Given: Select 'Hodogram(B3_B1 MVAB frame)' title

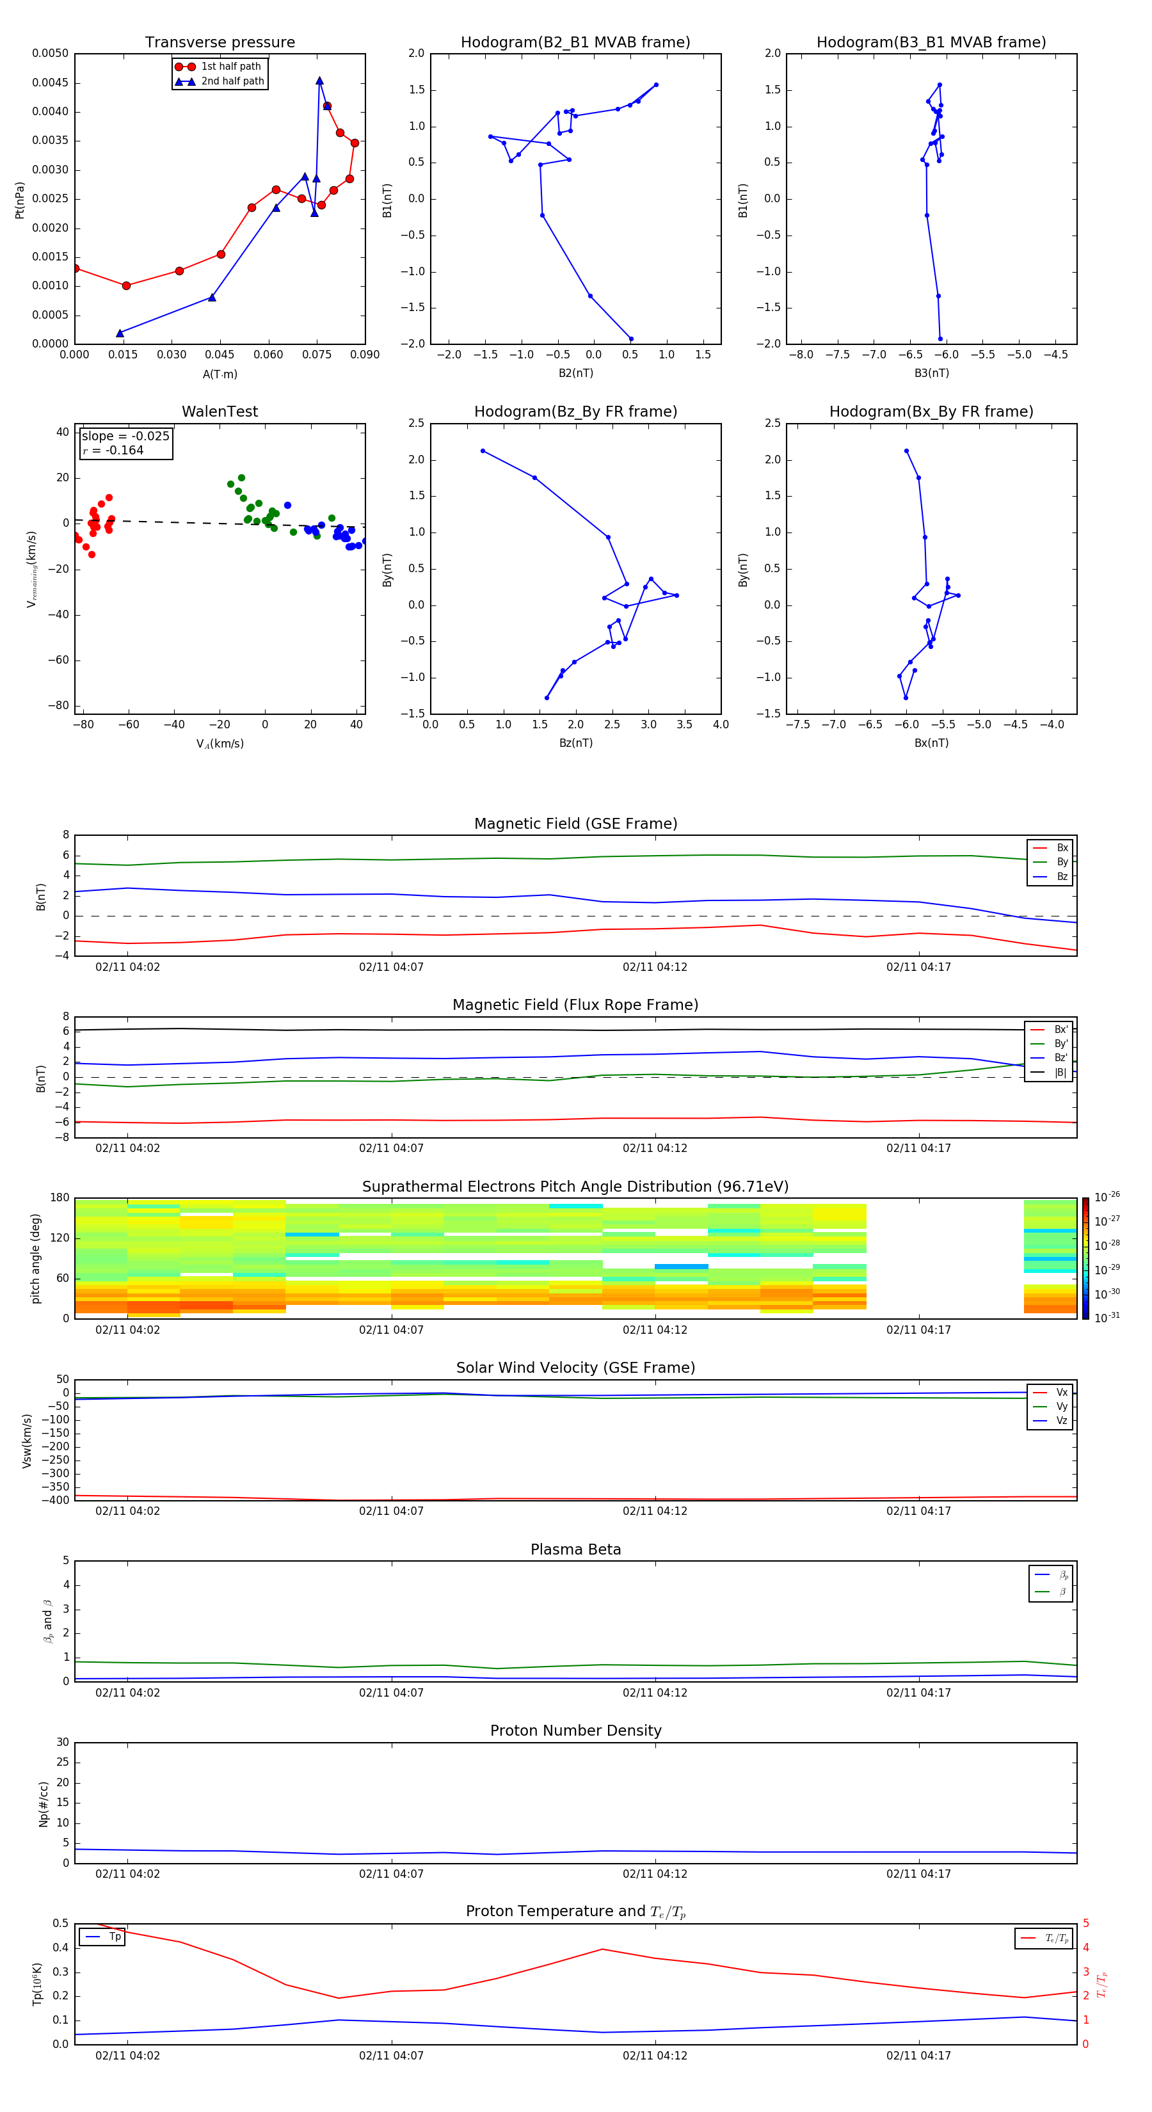Looking at the screenshot, I should (931, 43).
